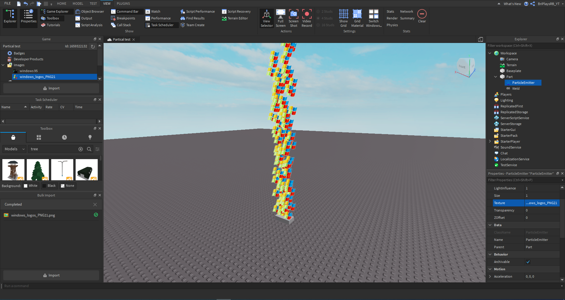Select the Partical test document tab

tap(121, 39)
